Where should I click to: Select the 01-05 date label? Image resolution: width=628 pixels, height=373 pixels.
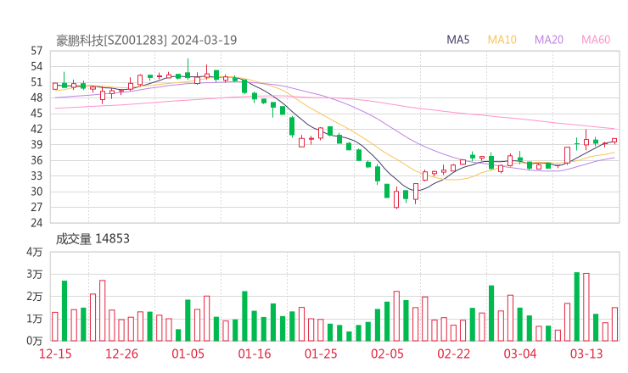click(x=188, y=354)
